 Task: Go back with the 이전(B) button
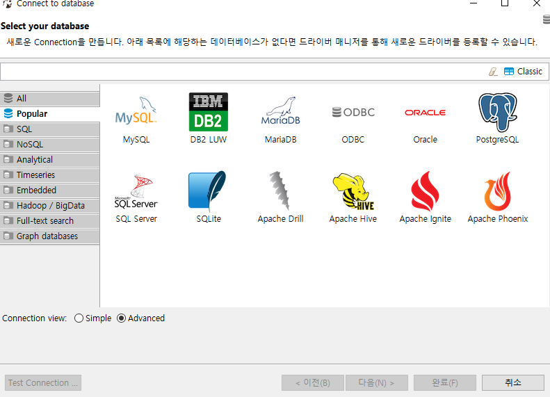312,382
